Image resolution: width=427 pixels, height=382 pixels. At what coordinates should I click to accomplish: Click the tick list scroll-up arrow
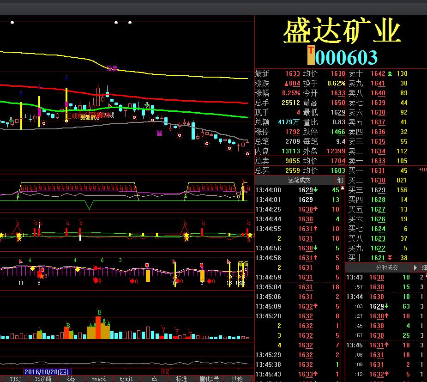point(343,188)
